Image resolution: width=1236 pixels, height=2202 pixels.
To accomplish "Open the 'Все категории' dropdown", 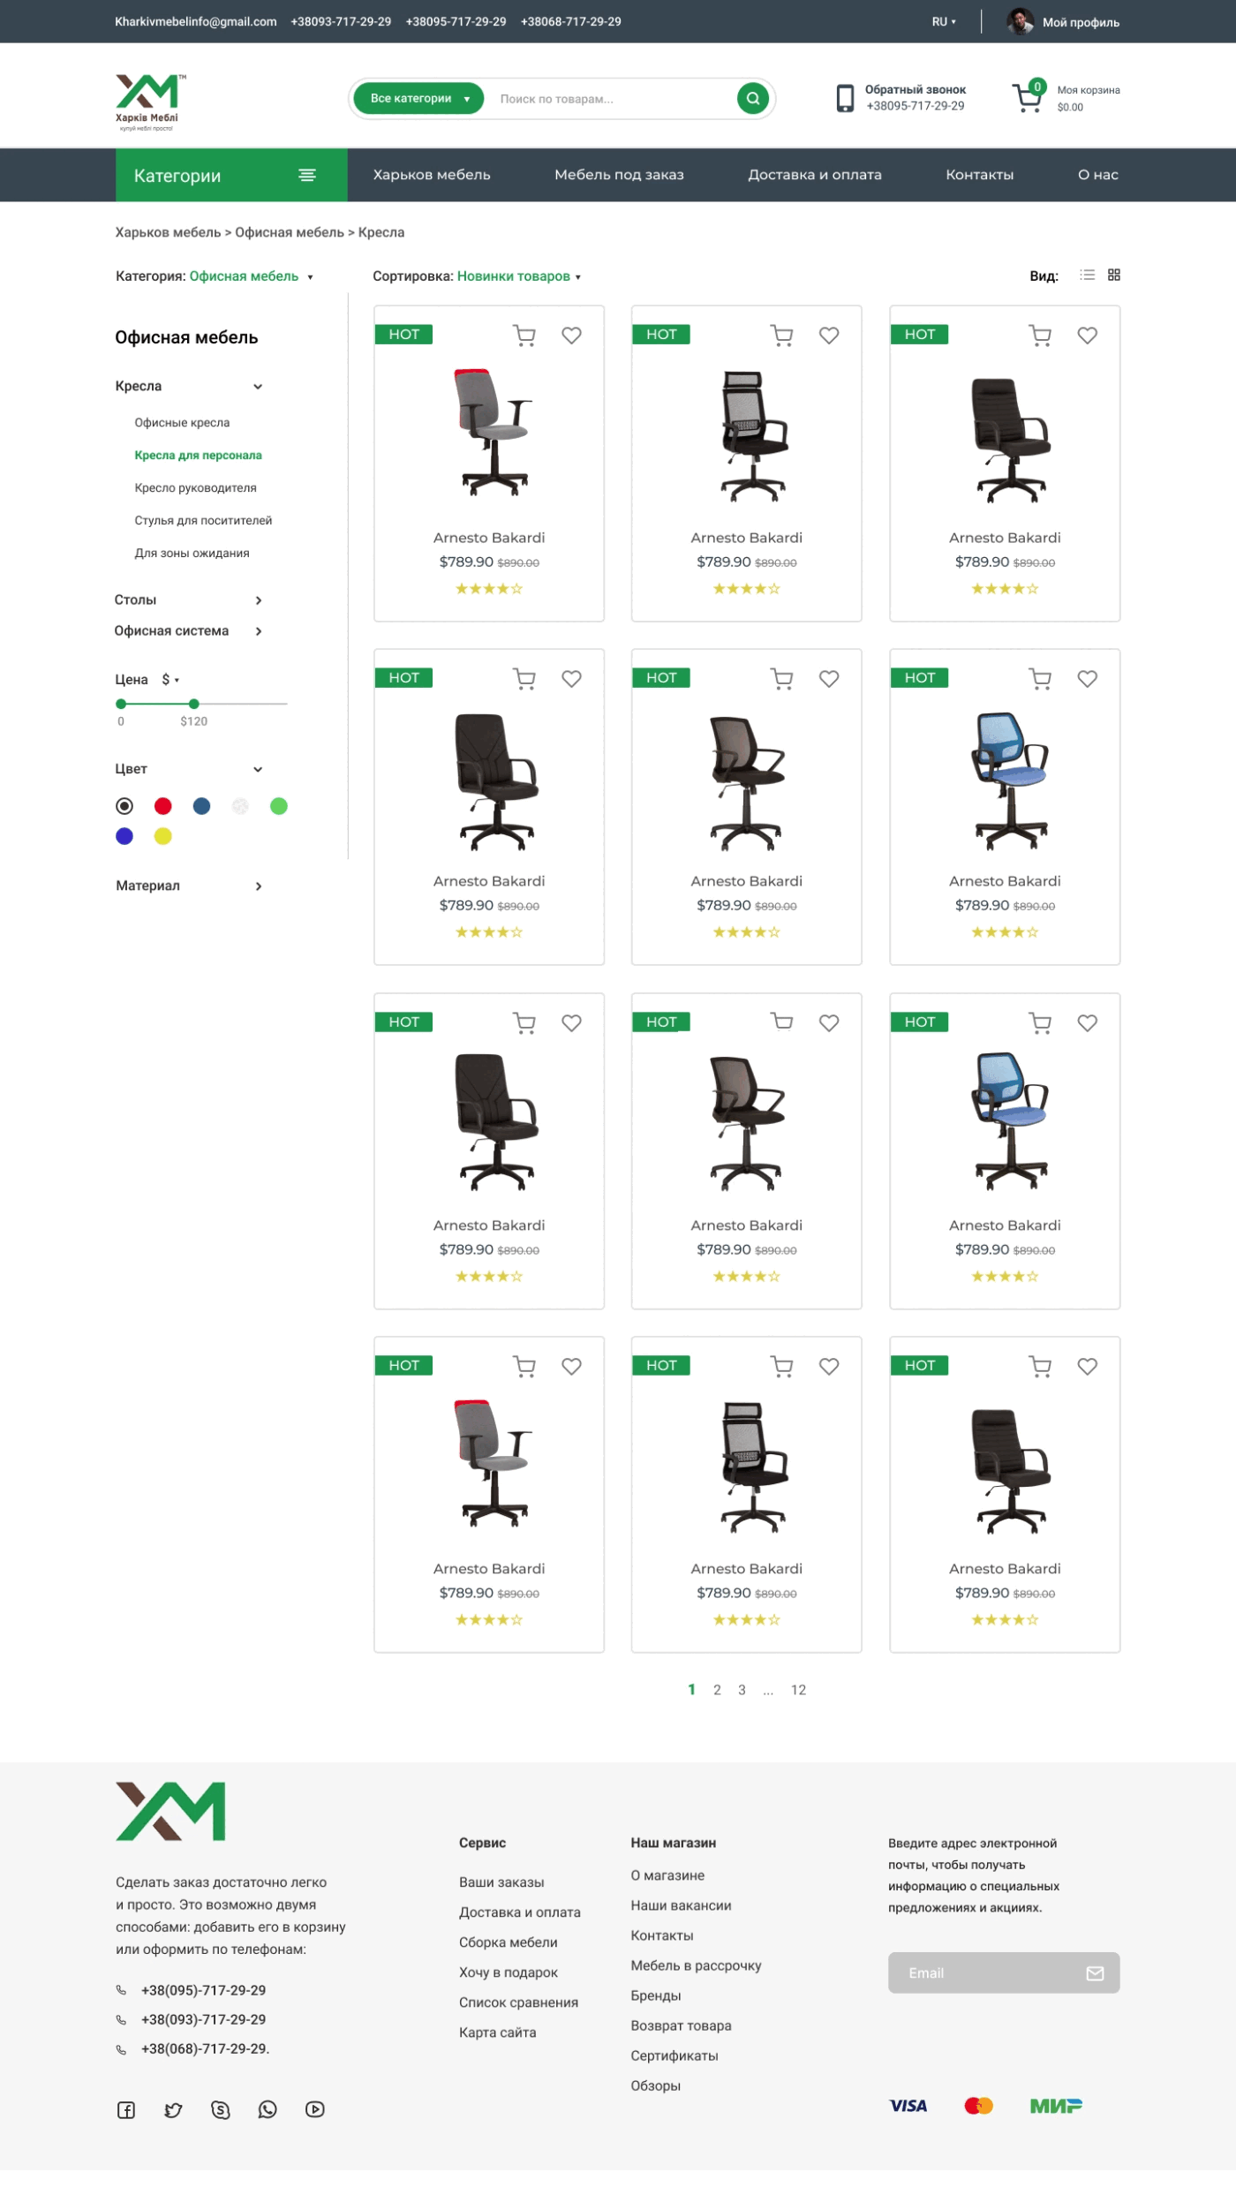I will coord(418,98).
